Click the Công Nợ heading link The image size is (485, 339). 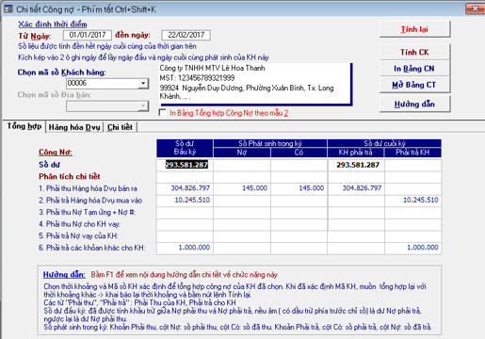[56, 152]
